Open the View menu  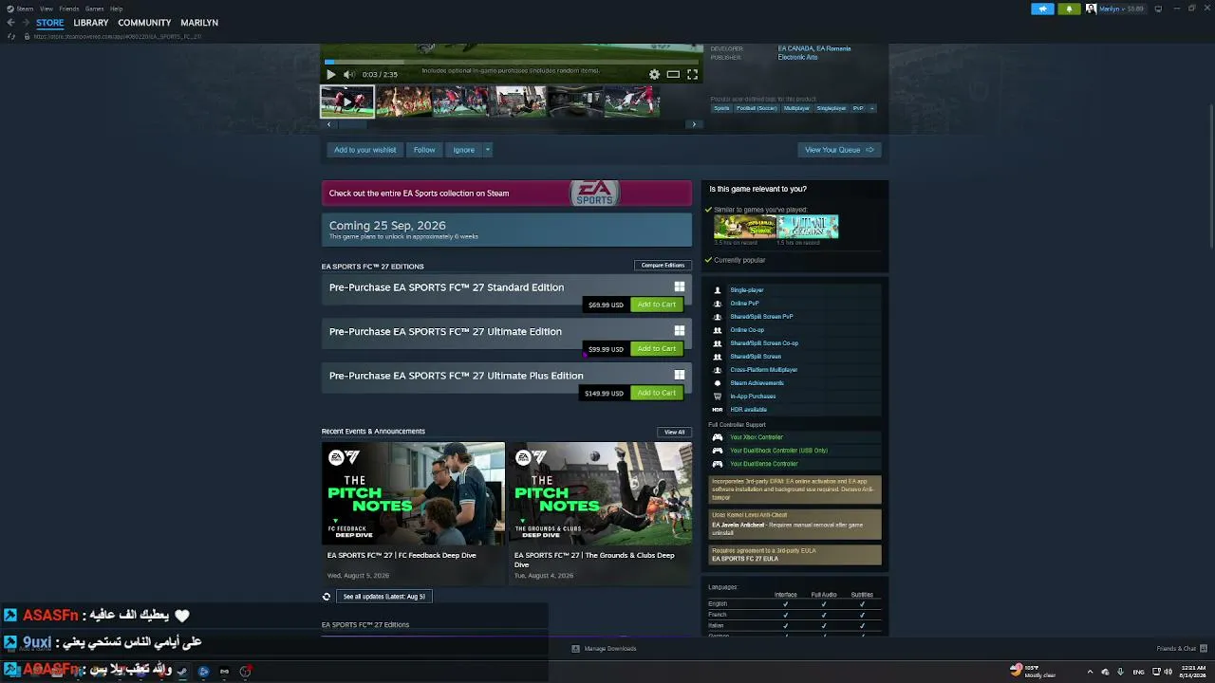[46, 9]
